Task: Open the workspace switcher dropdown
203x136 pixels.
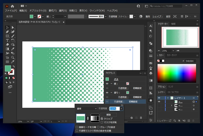Action: tap(24, 6)
